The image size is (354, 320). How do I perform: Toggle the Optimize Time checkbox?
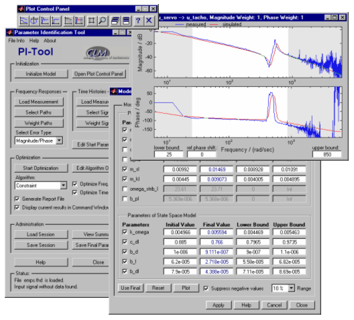(74, 193)
